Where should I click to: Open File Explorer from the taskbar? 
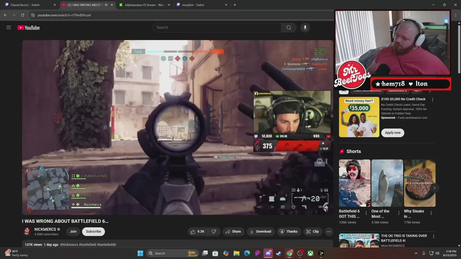click(237, 253)
